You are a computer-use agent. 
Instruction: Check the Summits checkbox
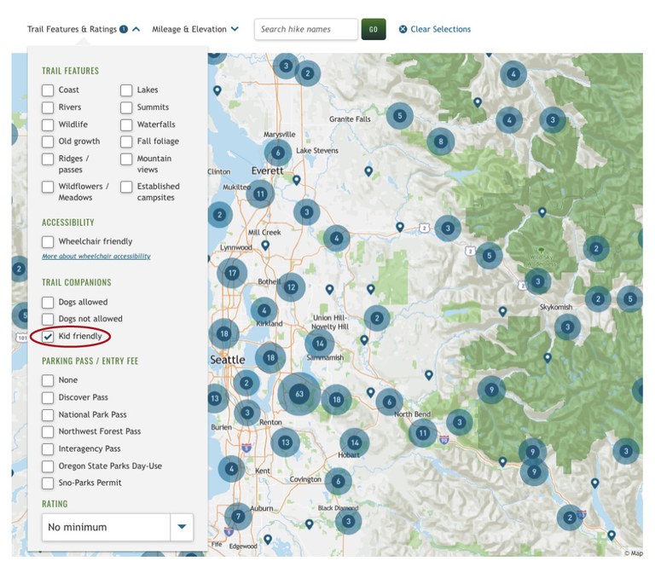[126, 107]
